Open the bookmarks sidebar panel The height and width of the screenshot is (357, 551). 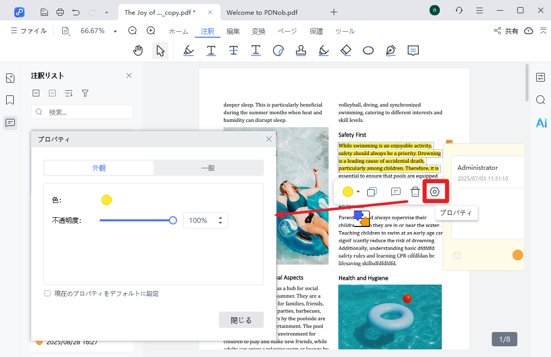[10, 100]
